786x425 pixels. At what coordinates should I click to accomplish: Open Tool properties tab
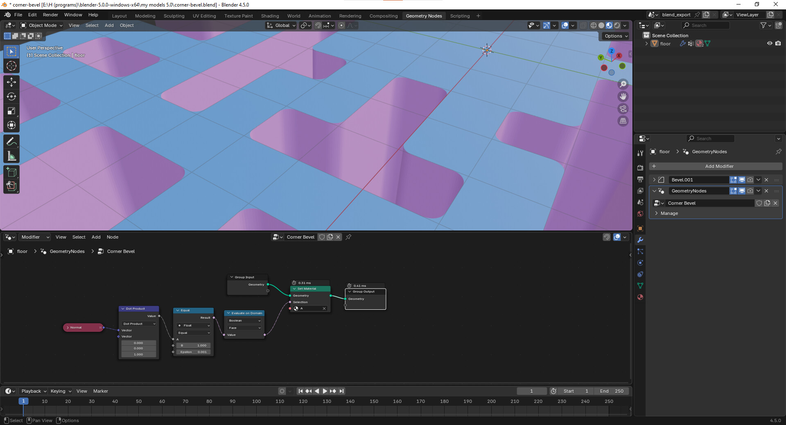640,153
